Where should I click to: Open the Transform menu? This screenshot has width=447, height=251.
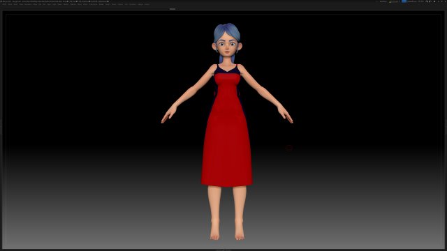coord(133,4)
